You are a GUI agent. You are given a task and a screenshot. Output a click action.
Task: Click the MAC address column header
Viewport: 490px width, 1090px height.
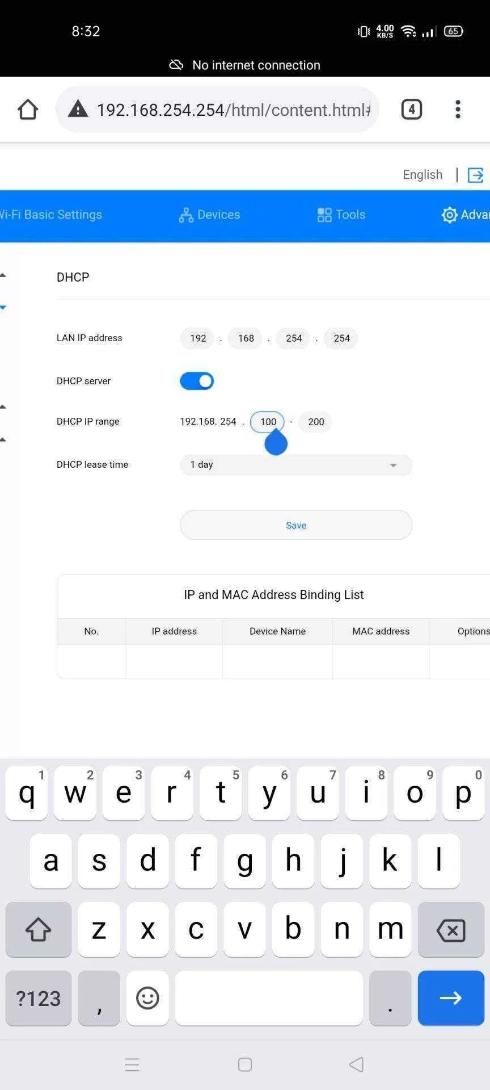pyautogui.click(x=381, y=631)
